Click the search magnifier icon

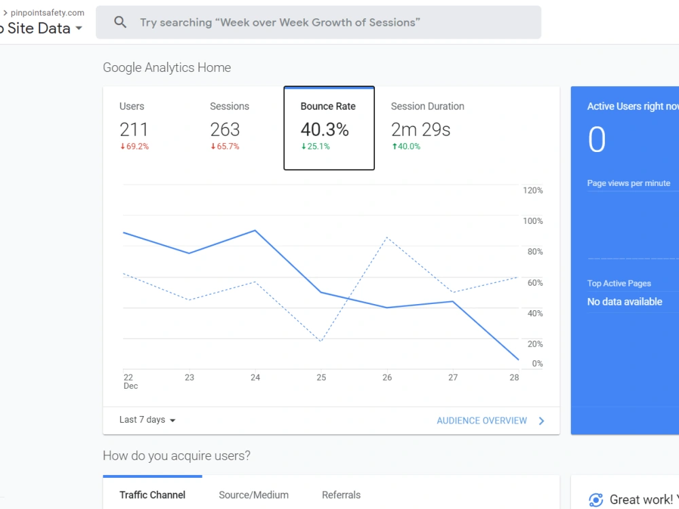[120, 22]
